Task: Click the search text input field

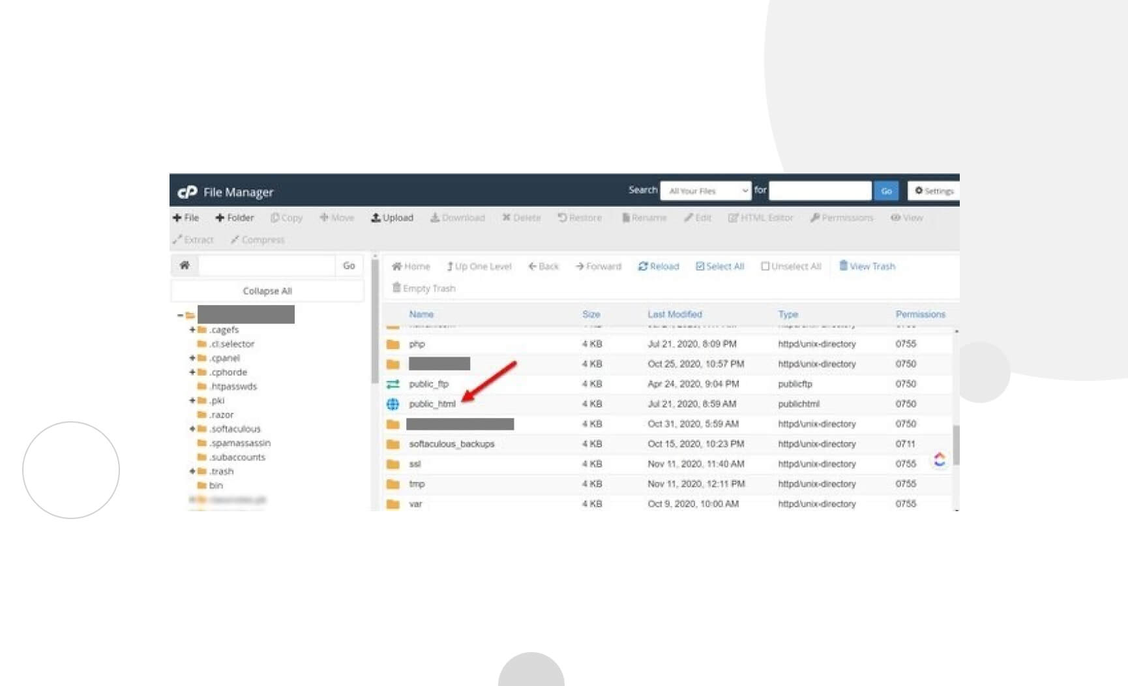Action: 820,191
